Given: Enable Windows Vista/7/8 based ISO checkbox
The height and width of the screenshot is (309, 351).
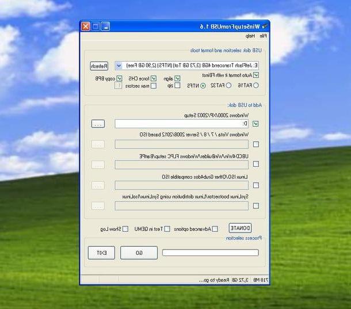Looking at the screenshot, I should (256, 144).
